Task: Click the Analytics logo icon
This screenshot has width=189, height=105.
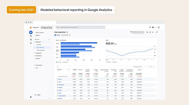Action: click(x=30, y=27)
